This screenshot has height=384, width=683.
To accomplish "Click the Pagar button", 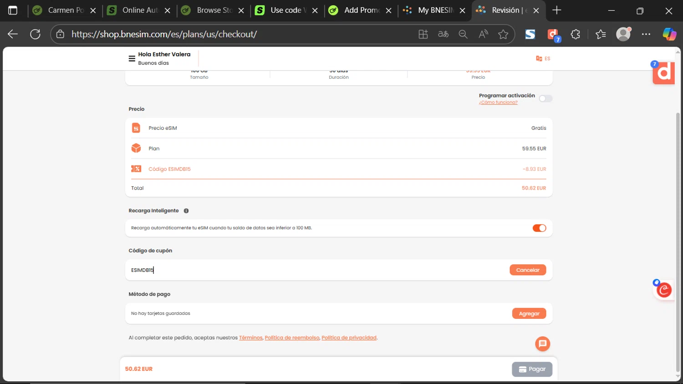I will coord(532,369).
